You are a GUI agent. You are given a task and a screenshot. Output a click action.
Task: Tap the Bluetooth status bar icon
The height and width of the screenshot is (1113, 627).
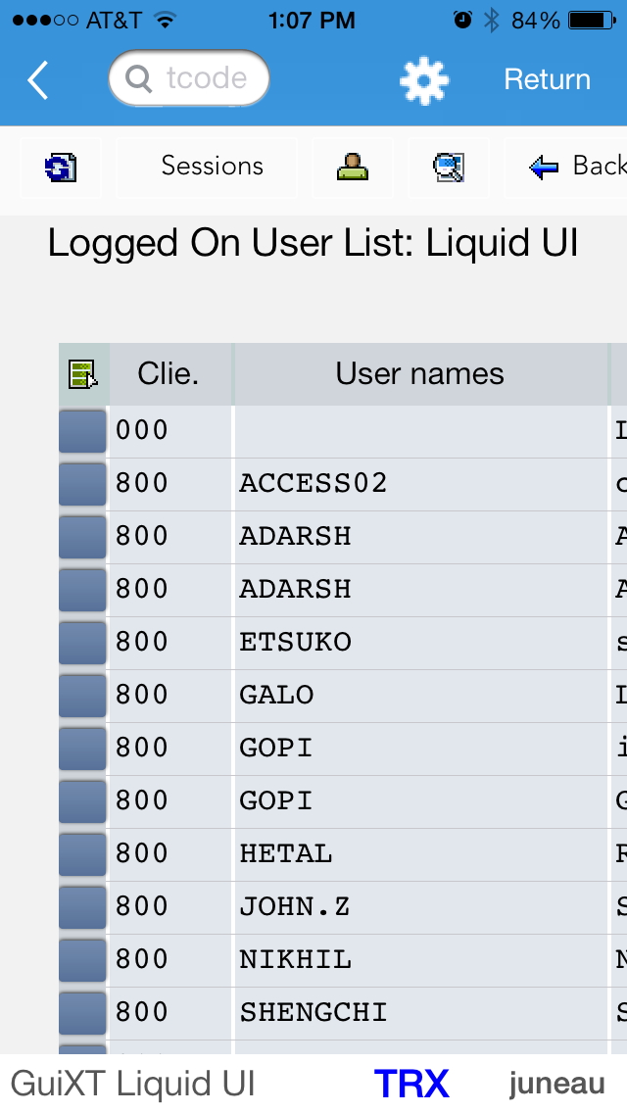(492, 21)
